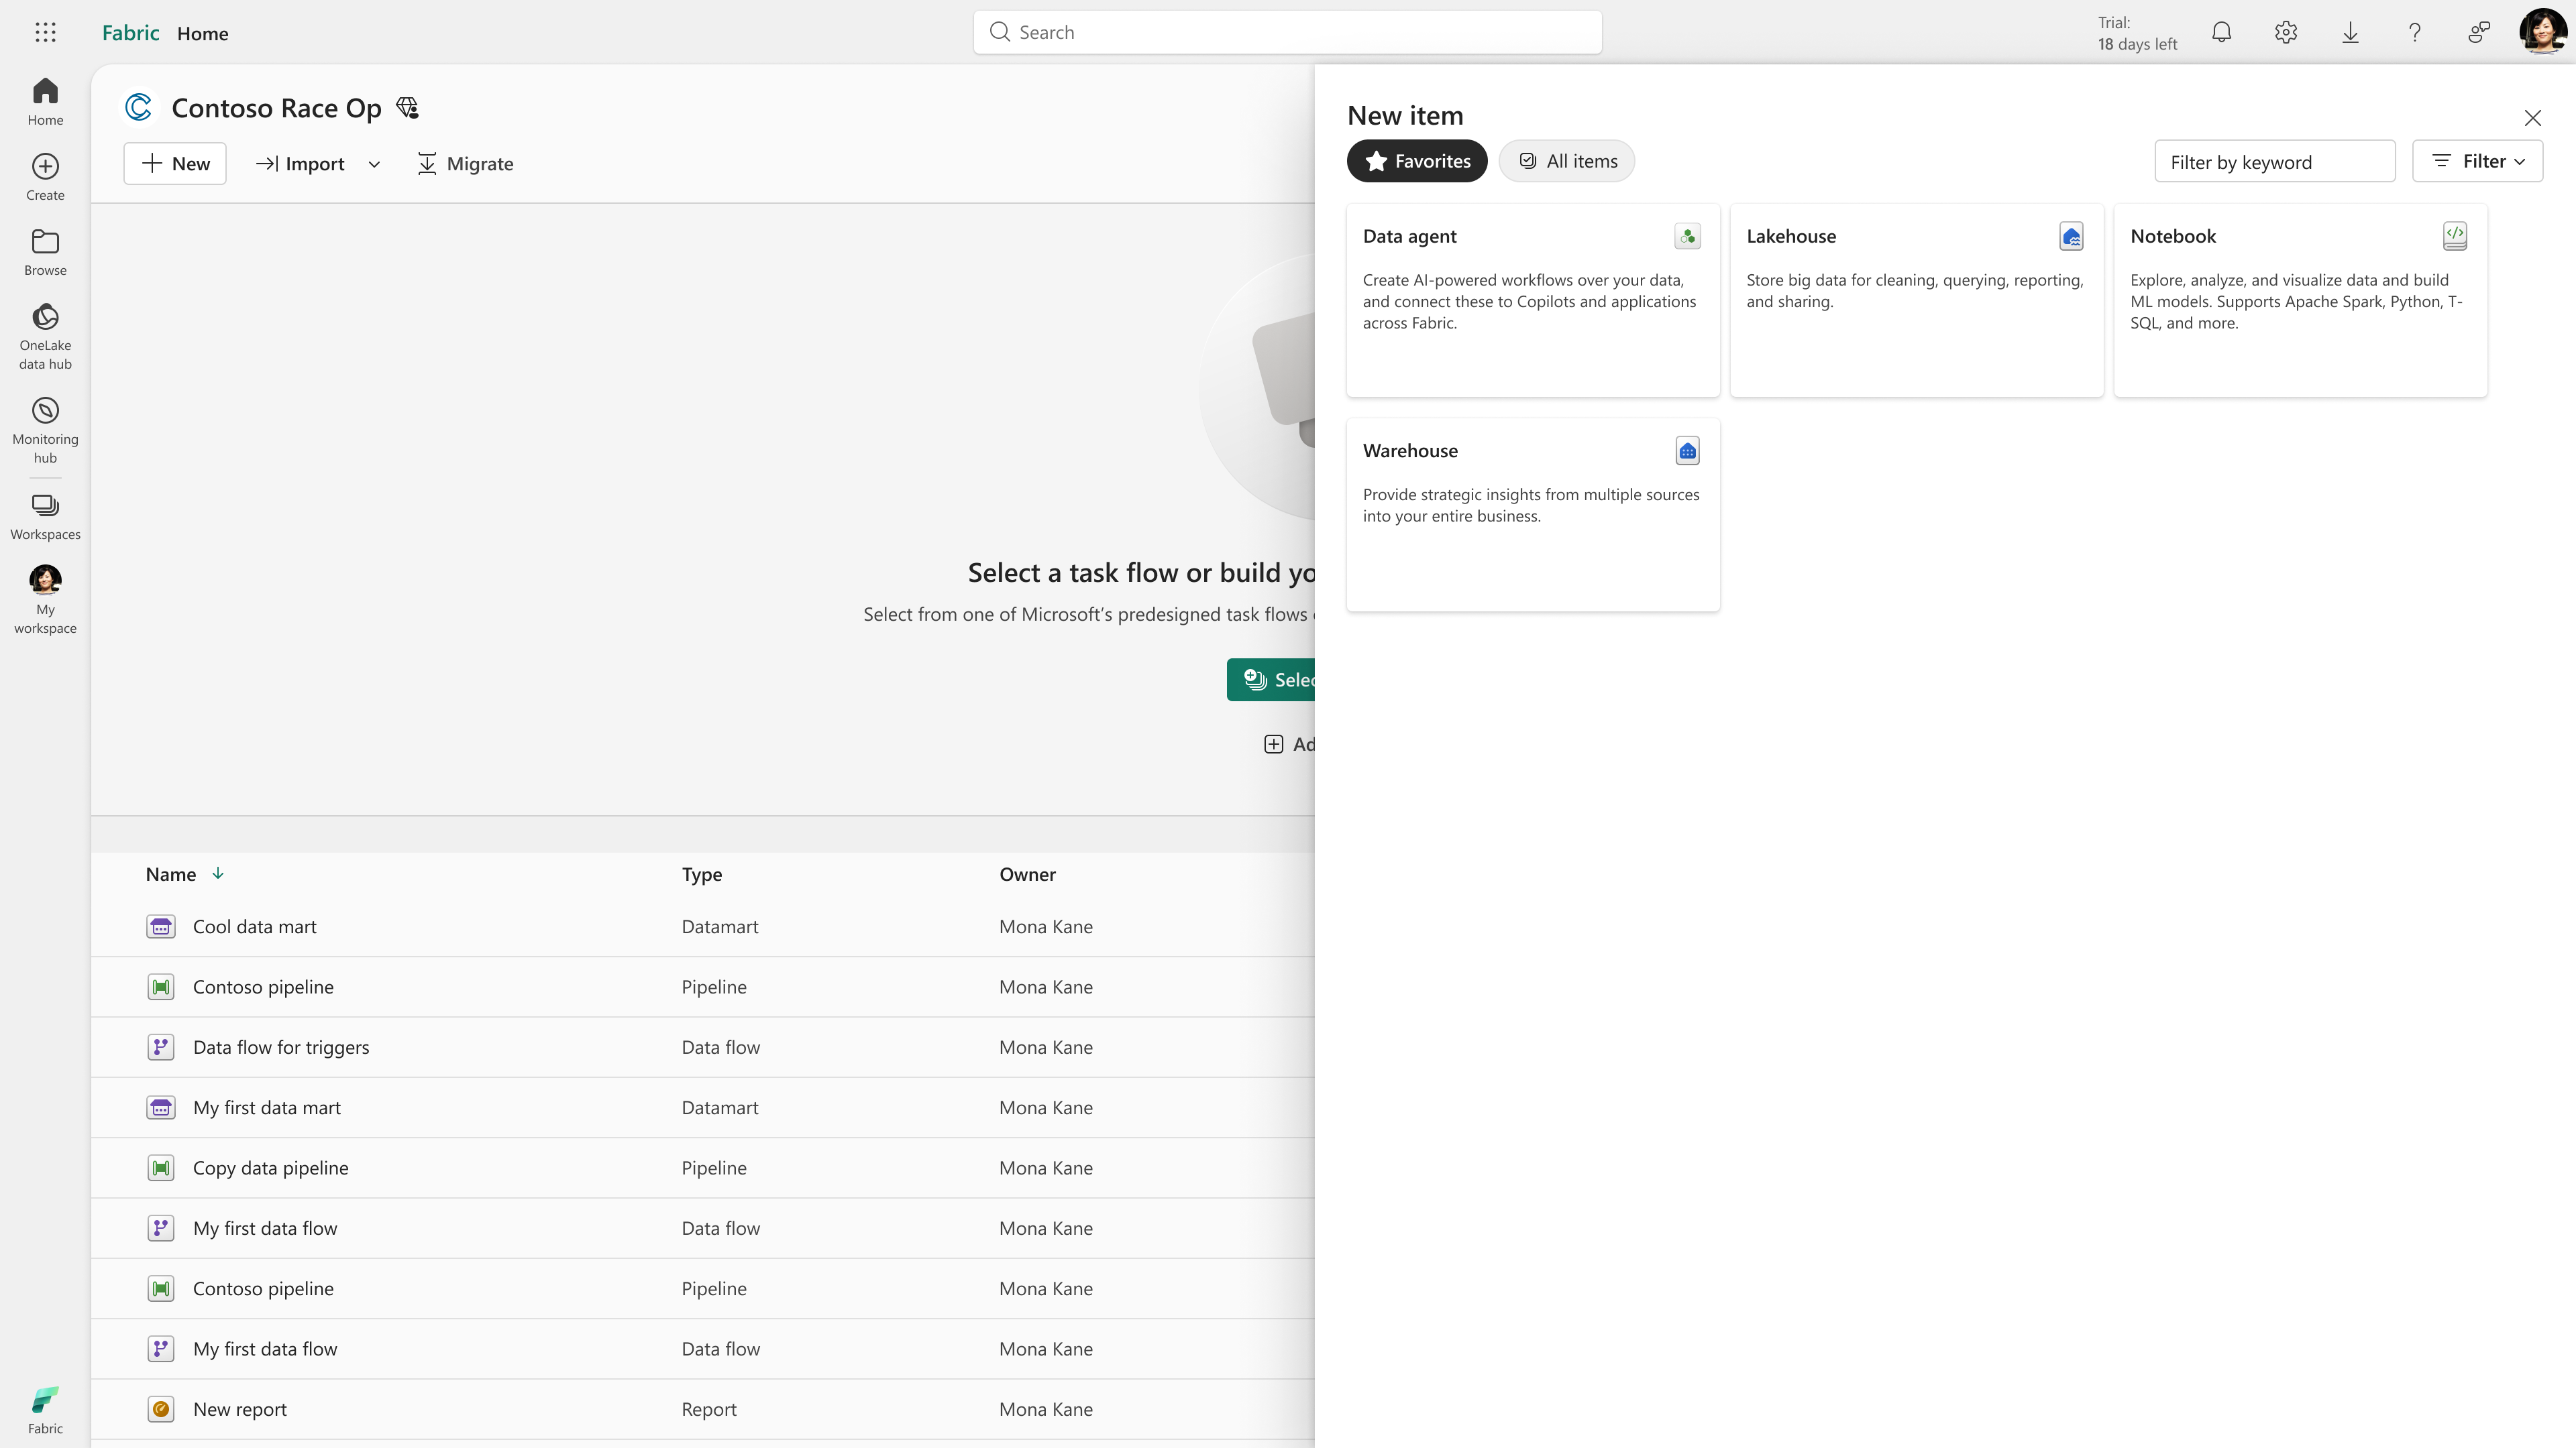Click the workspace diamond icon beside title
This screenshot has height=1448, width=2576.
tap(407, 107)
